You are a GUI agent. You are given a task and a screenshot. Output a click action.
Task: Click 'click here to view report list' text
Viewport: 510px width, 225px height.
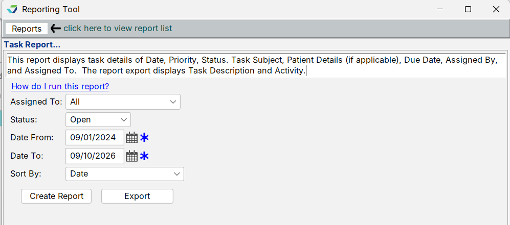click(x=118, y=29)
